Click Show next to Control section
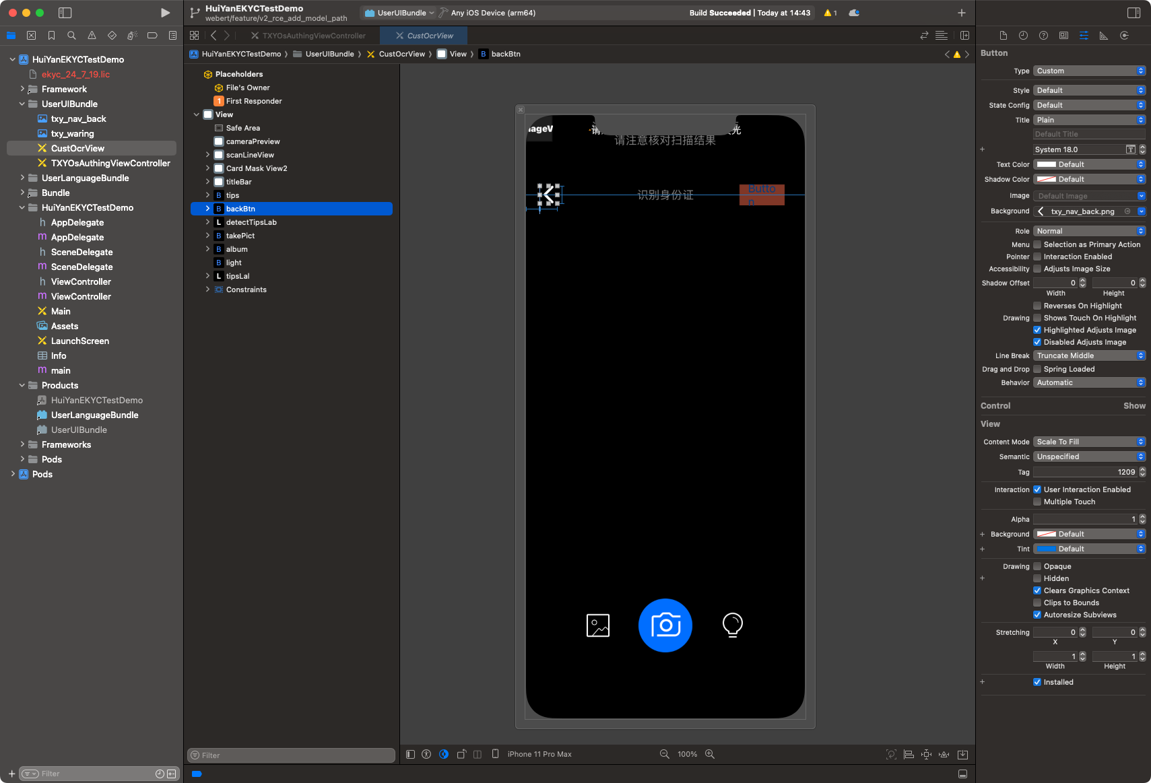Screen dimensions: 1151x783 pyautogui.click(x=1133, y=406)
